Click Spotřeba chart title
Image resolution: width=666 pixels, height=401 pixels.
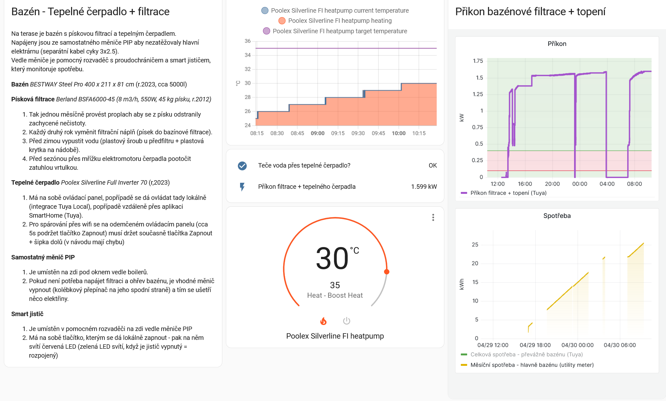[x=557, y=216]
